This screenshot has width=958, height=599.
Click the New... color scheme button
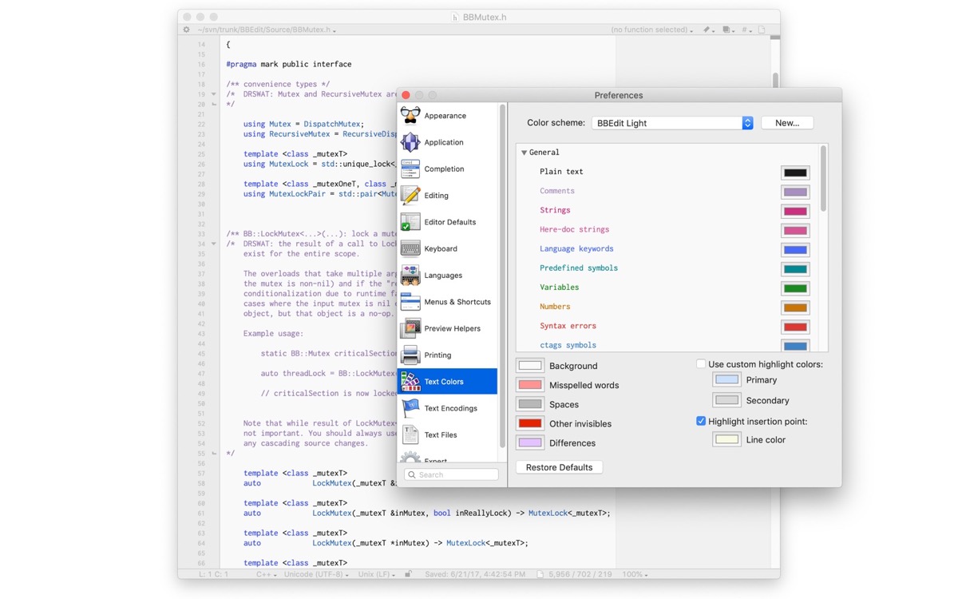click(787, 123)
